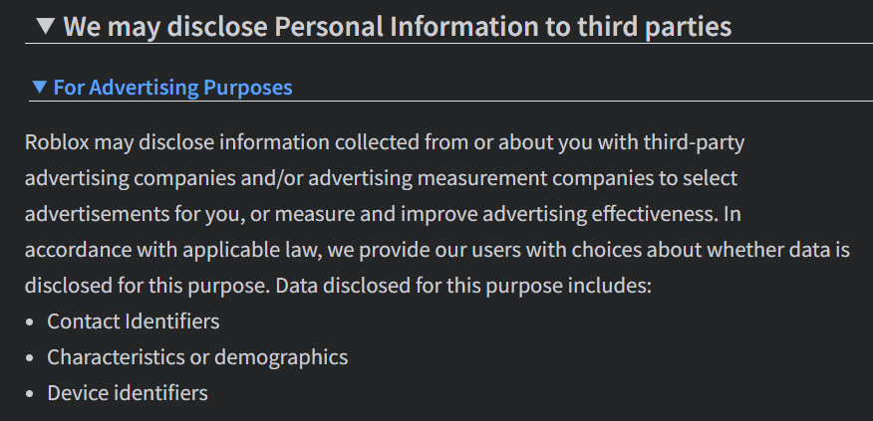Collapse the triangle beside 'We may disclose Personal Information'
The width and height of the screenshot is (873, 421).
(45, 26)
